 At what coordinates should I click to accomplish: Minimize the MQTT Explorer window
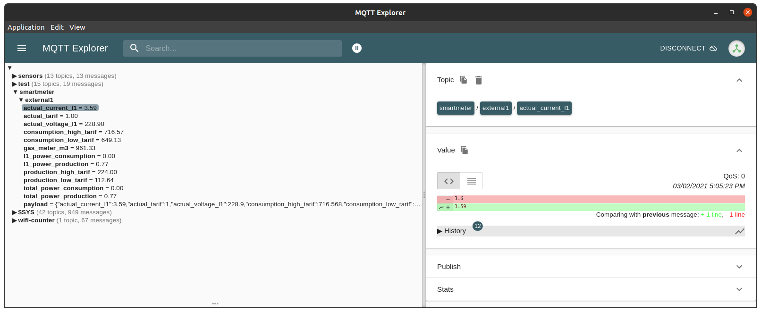pyautogui.click(x=716, y=13)
